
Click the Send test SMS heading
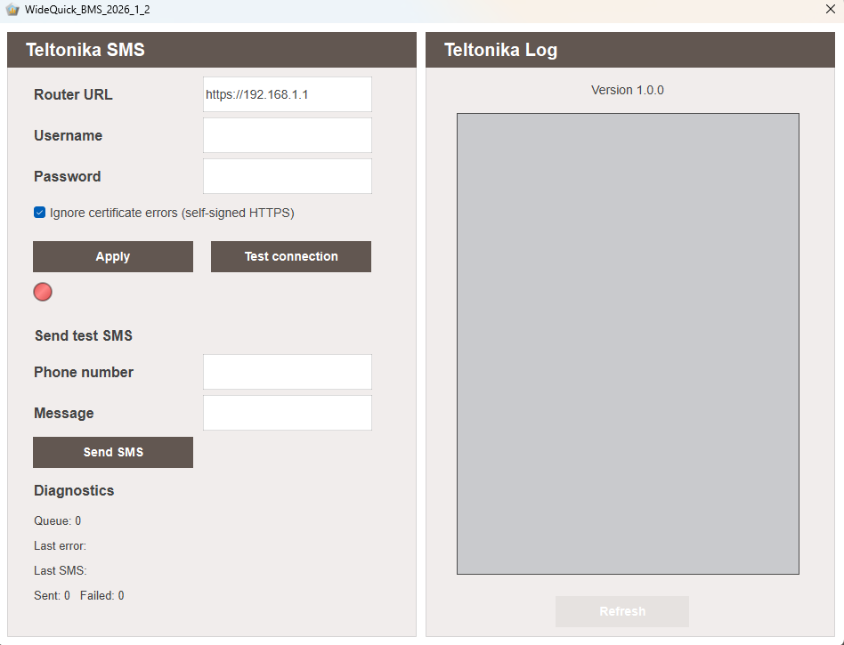[x=84, y=335]
